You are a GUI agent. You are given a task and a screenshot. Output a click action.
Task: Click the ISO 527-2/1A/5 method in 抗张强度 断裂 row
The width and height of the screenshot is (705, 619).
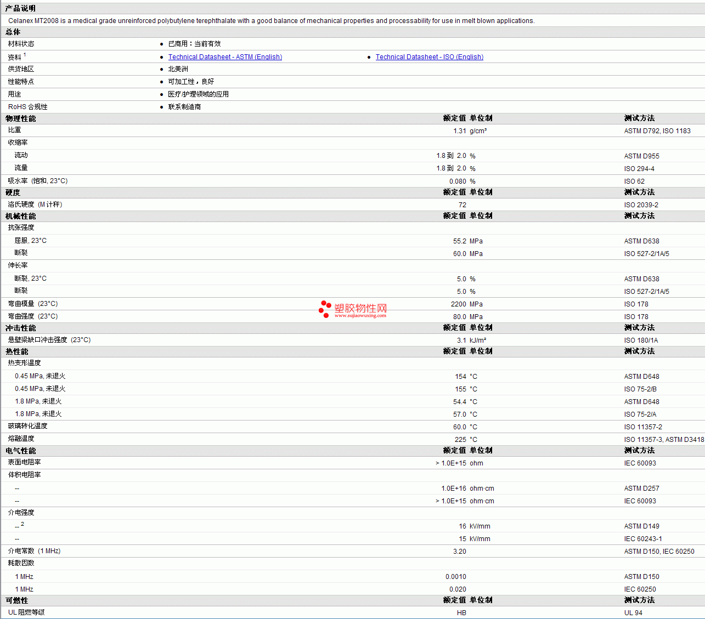tap(647, 254)
